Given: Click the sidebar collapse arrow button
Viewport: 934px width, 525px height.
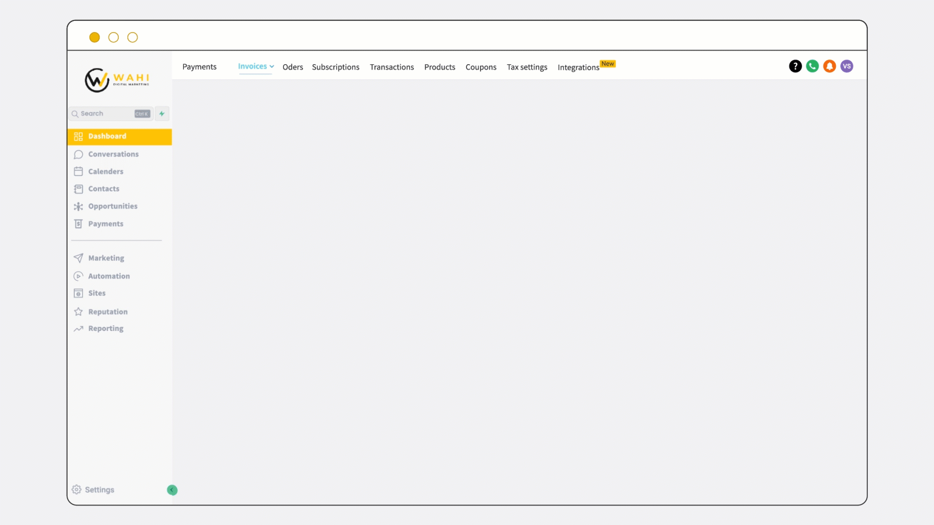Looking at the screenshot, I should (x=172, y=490).
